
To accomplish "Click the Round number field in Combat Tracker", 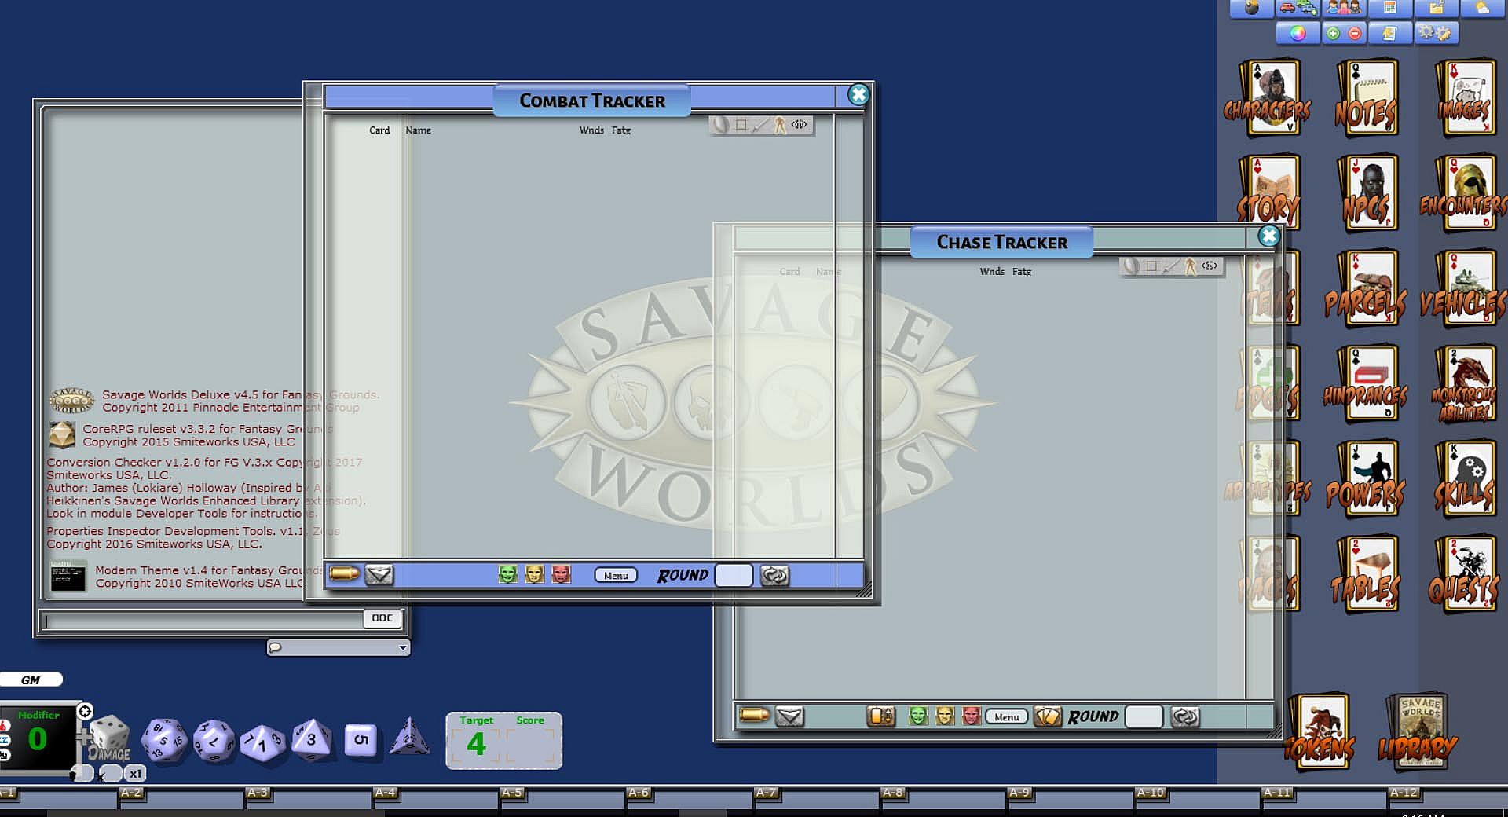I will coord(734,576).
